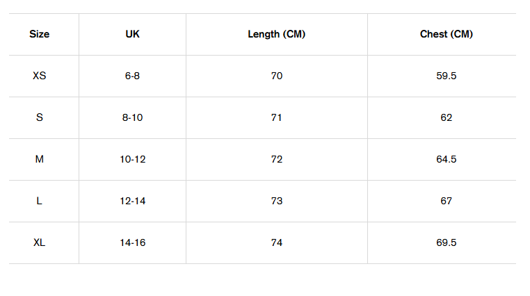Select the M size cell

point(40,159)
